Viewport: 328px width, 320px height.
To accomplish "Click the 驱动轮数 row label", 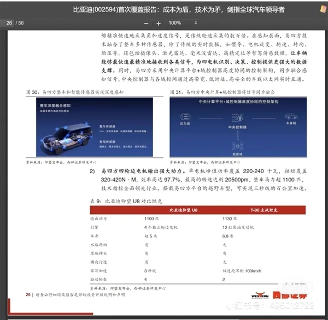I will 98,280.
